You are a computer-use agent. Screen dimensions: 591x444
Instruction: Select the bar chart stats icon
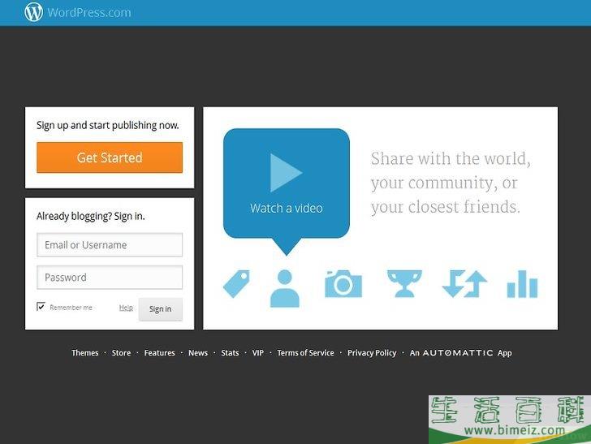[523, 284]
